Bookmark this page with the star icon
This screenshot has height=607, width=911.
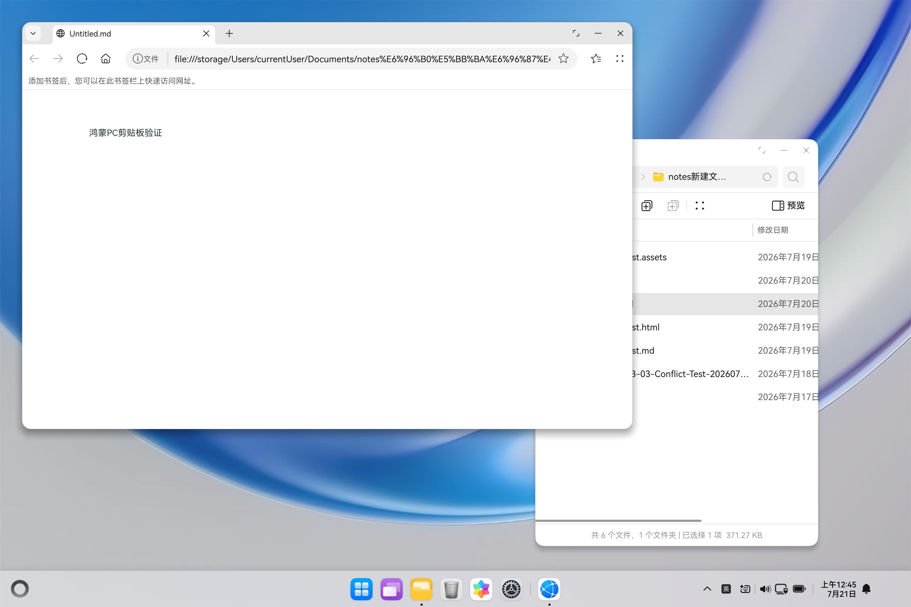coord(564,58)
